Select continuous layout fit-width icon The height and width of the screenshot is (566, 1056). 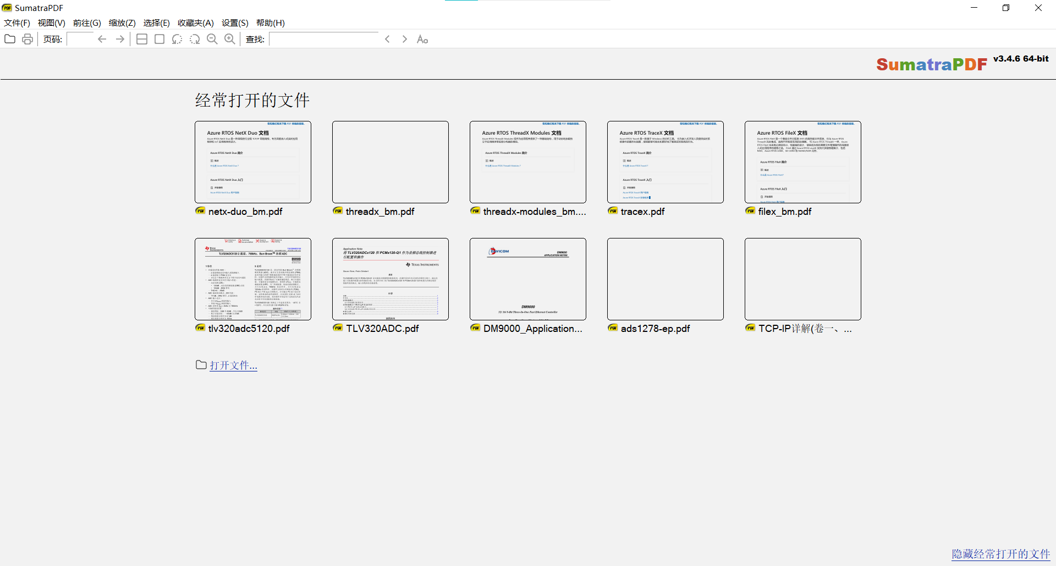(x=142, y=39)
